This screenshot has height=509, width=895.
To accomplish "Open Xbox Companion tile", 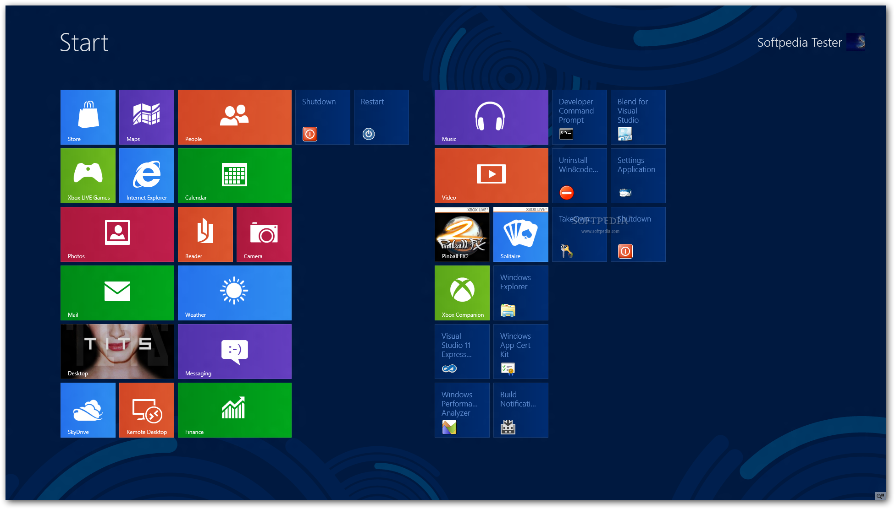I will [x=462, y=293].
